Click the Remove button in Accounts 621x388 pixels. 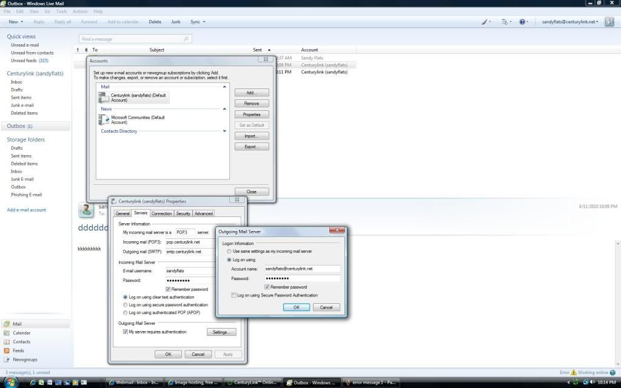click(x=252, y=103)
